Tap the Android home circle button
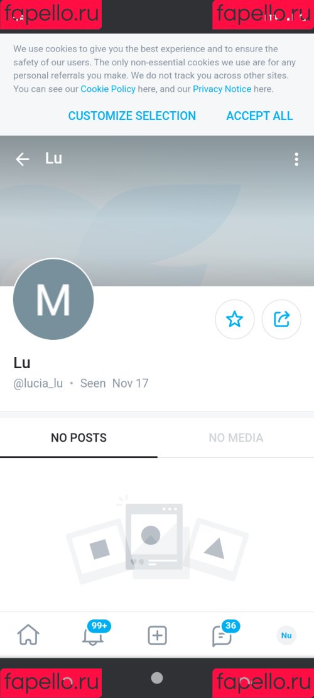Viewport: 314px width, 698px height. coord(157,677)
